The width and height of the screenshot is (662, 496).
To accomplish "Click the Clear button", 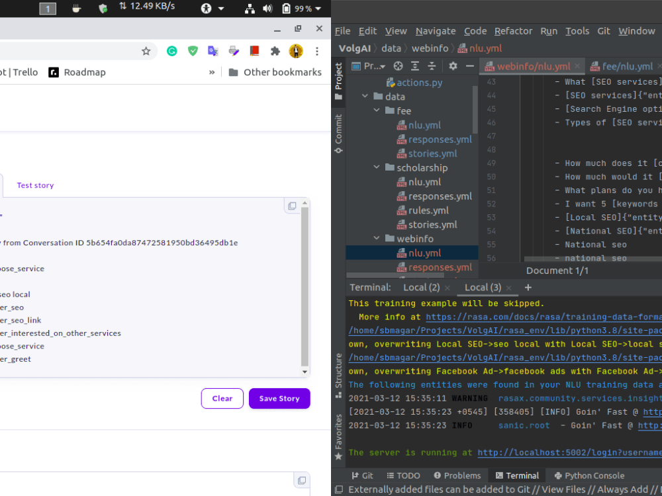I will click(x=222, y=398).
